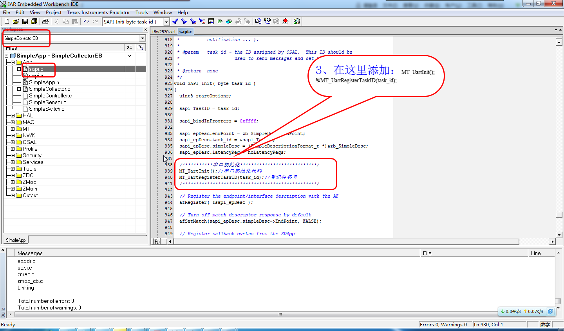Screen dimensions: 564x331
Task: Switch to the sapi.c editor tab
Action: [186, 32]
